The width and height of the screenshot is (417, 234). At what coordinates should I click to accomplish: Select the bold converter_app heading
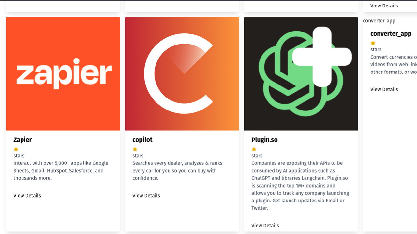click(x=391, y=34)
